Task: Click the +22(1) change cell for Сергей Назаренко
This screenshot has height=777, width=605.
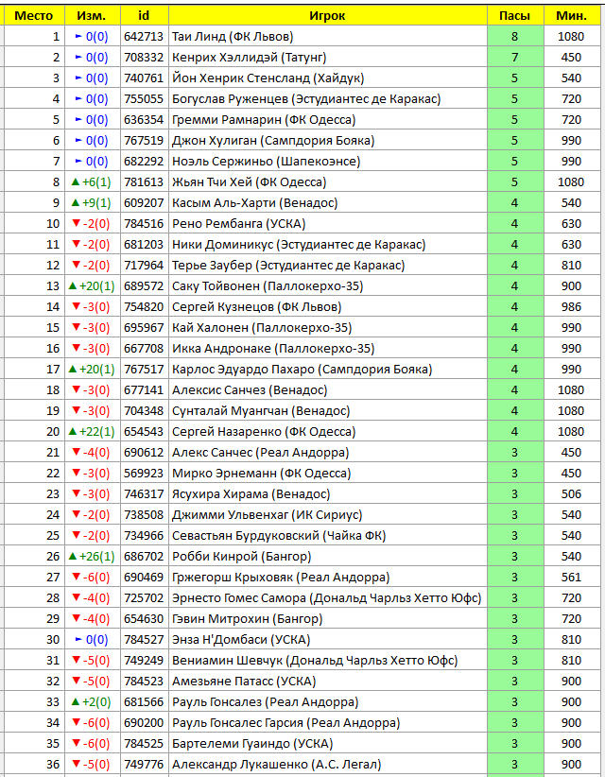Action: (x=92, y=432)
